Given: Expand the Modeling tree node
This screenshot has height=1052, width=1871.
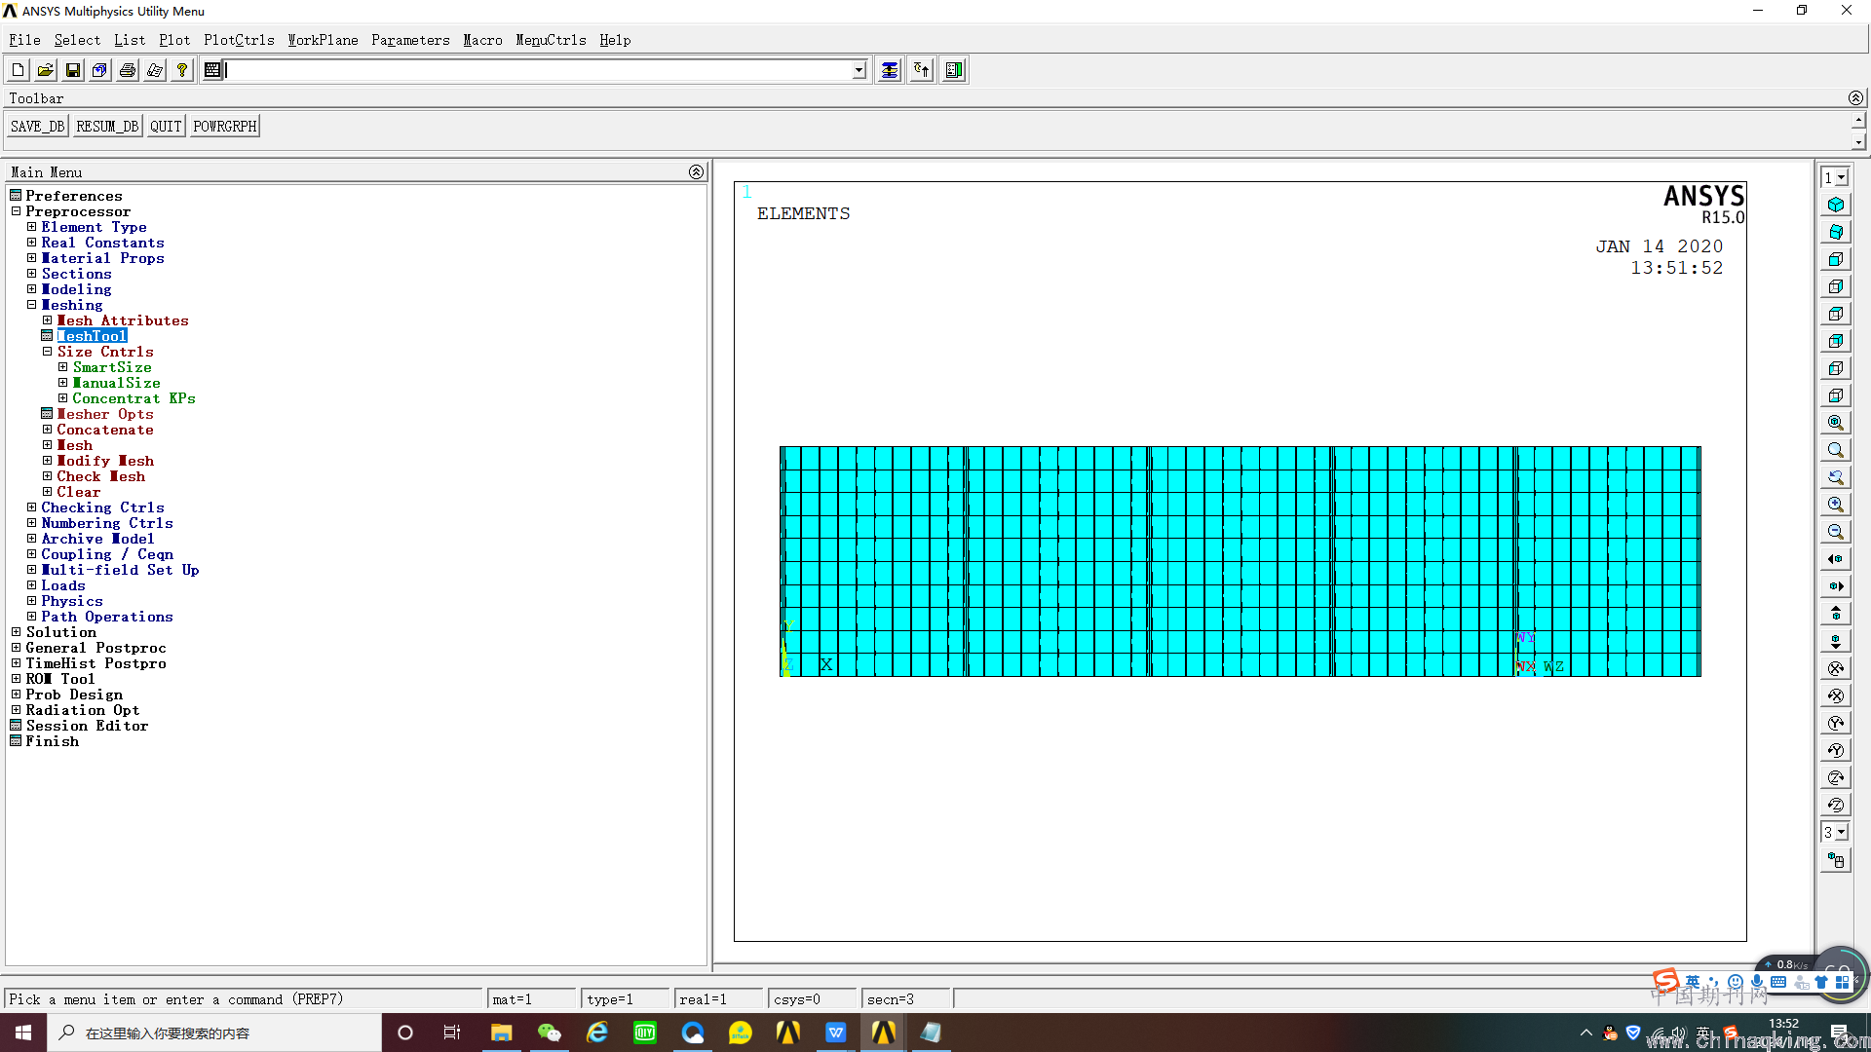Looking at the screenshot, I should click(31, 289).
